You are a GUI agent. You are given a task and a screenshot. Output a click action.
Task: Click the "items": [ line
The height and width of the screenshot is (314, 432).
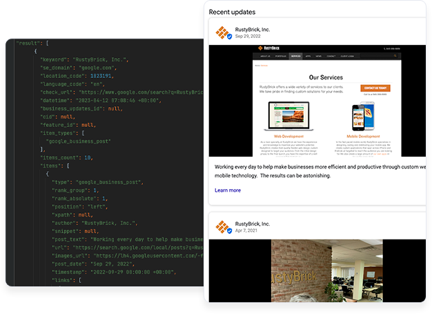pos(55,166)
